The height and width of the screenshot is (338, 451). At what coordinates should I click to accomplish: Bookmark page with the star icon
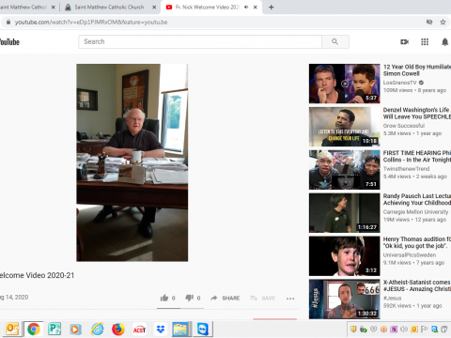pos(443,22)
